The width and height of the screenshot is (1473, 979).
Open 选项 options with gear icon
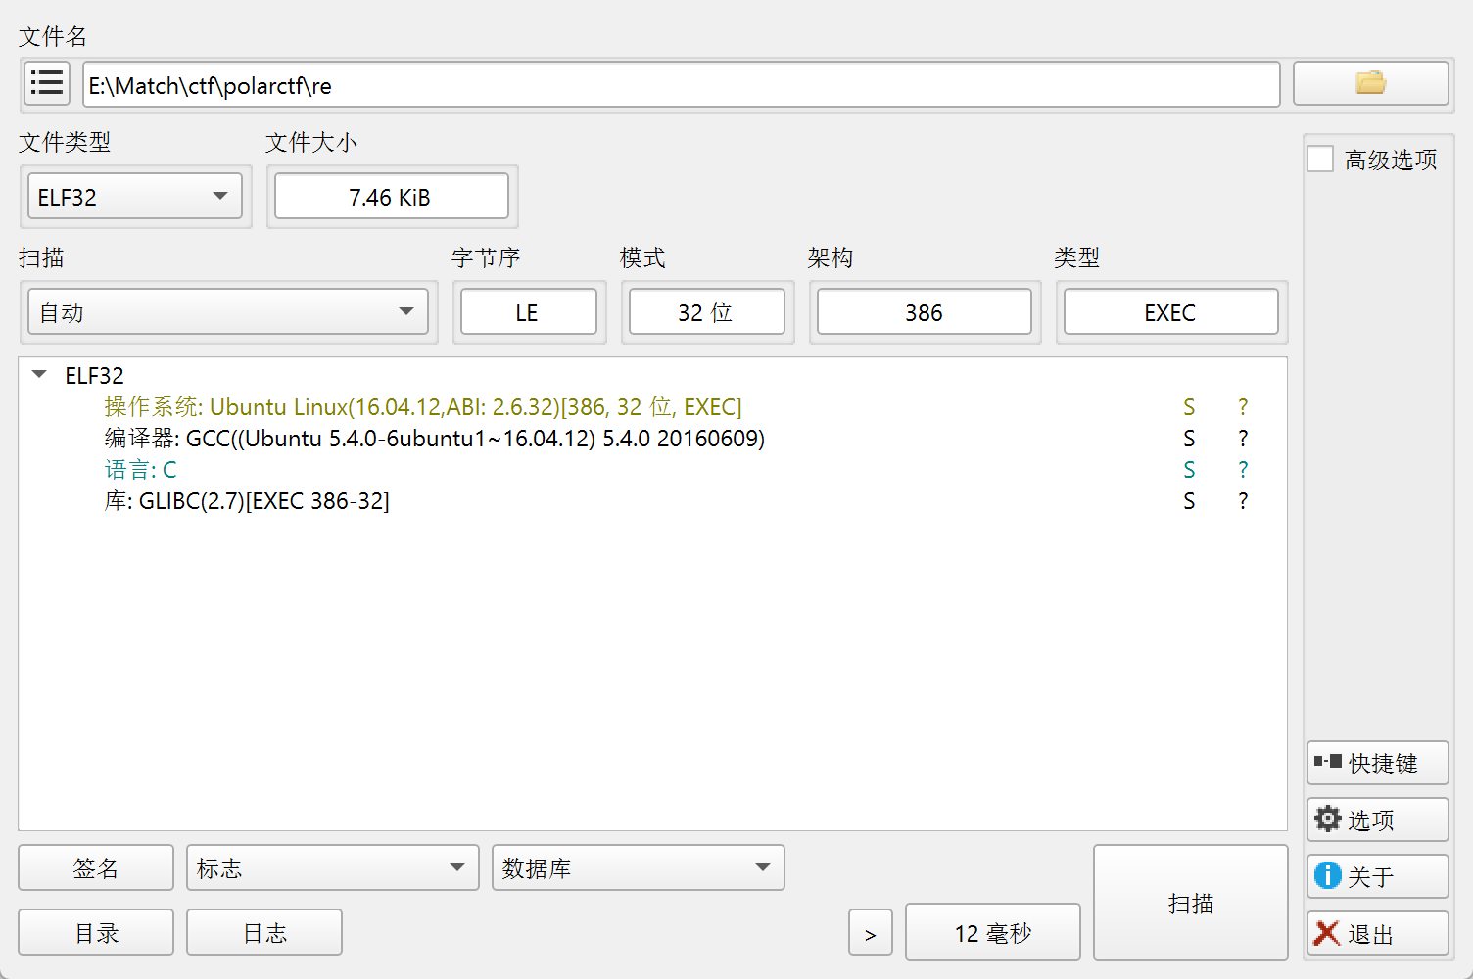click(x=1377, y=819)
